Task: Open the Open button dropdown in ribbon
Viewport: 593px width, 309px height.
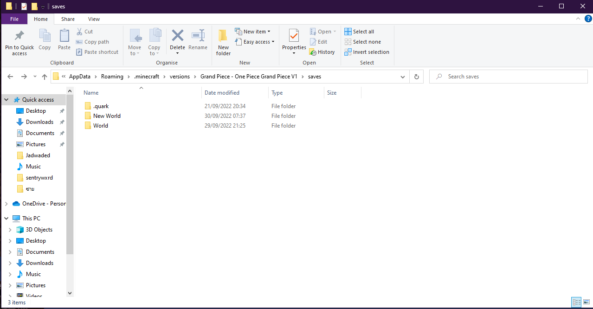Action: pyautogui.click(x=335, y=32)
